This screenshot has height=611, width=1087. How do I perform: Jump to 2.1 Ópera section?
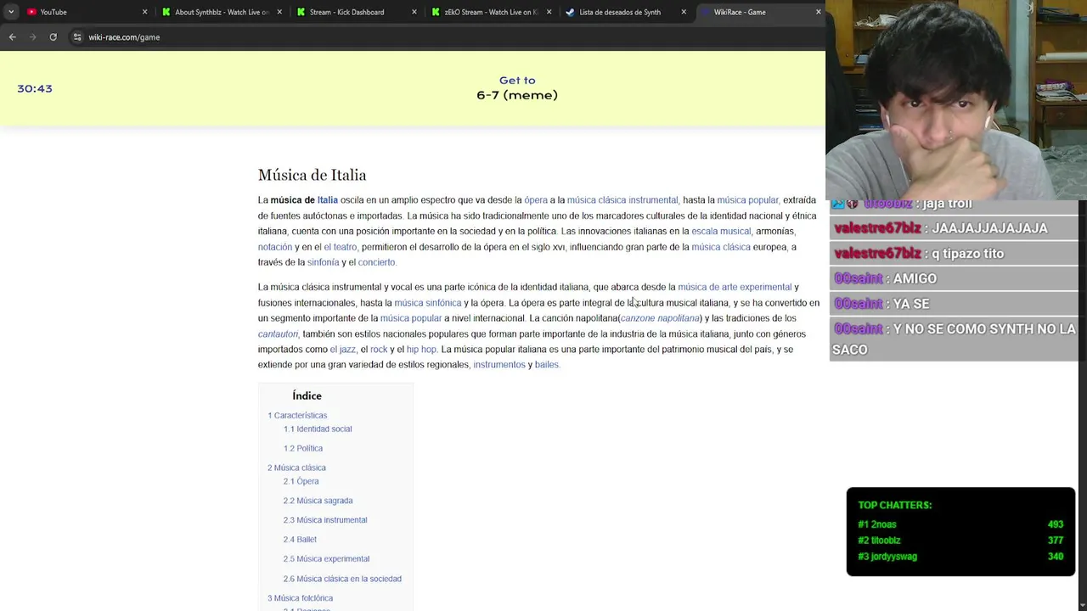(301, 481)
